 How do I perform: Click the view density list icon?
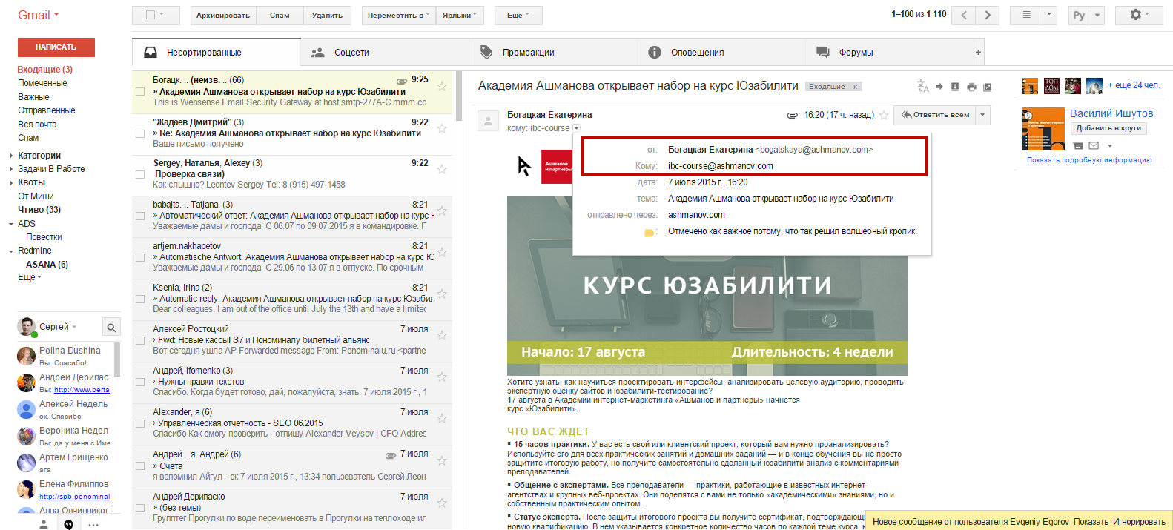[1026, 15]
